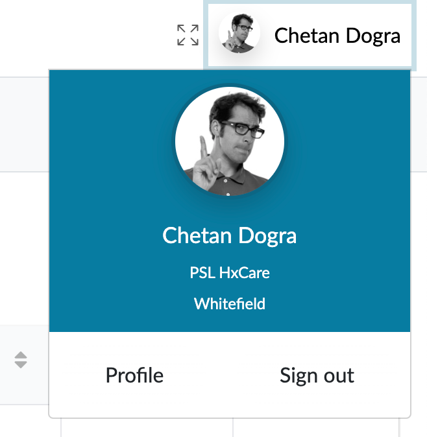Image resolution: width=427 pixels, height=437 pixels.
Task: Click the PSL HxCare organization text
Action: (229, 273)
